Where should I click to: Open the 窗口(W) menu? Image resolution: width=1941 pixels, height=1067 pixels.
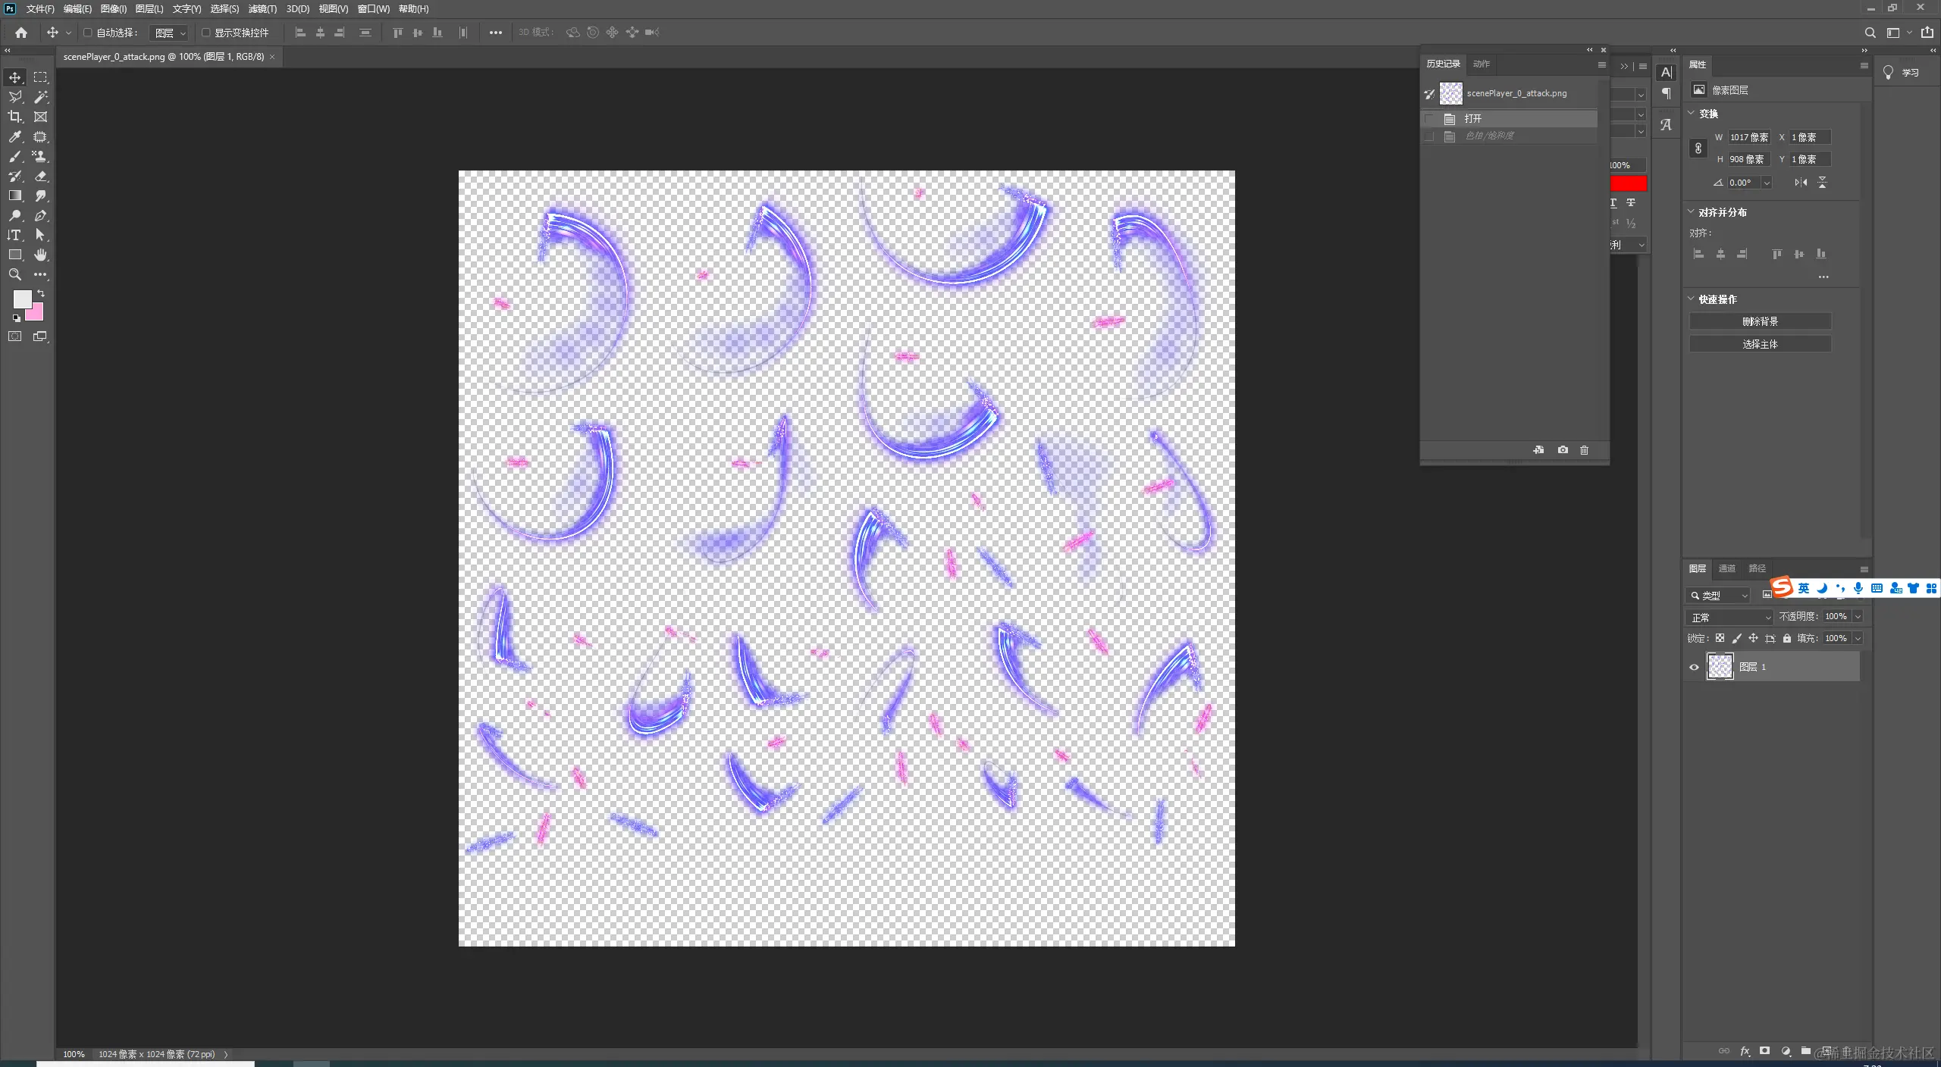pyautogui.click(x=374, y=9)
